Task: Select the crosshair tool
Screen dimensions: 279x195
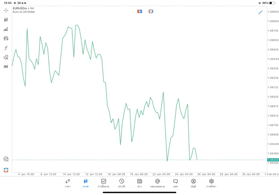Action: [x=6, y=10]
